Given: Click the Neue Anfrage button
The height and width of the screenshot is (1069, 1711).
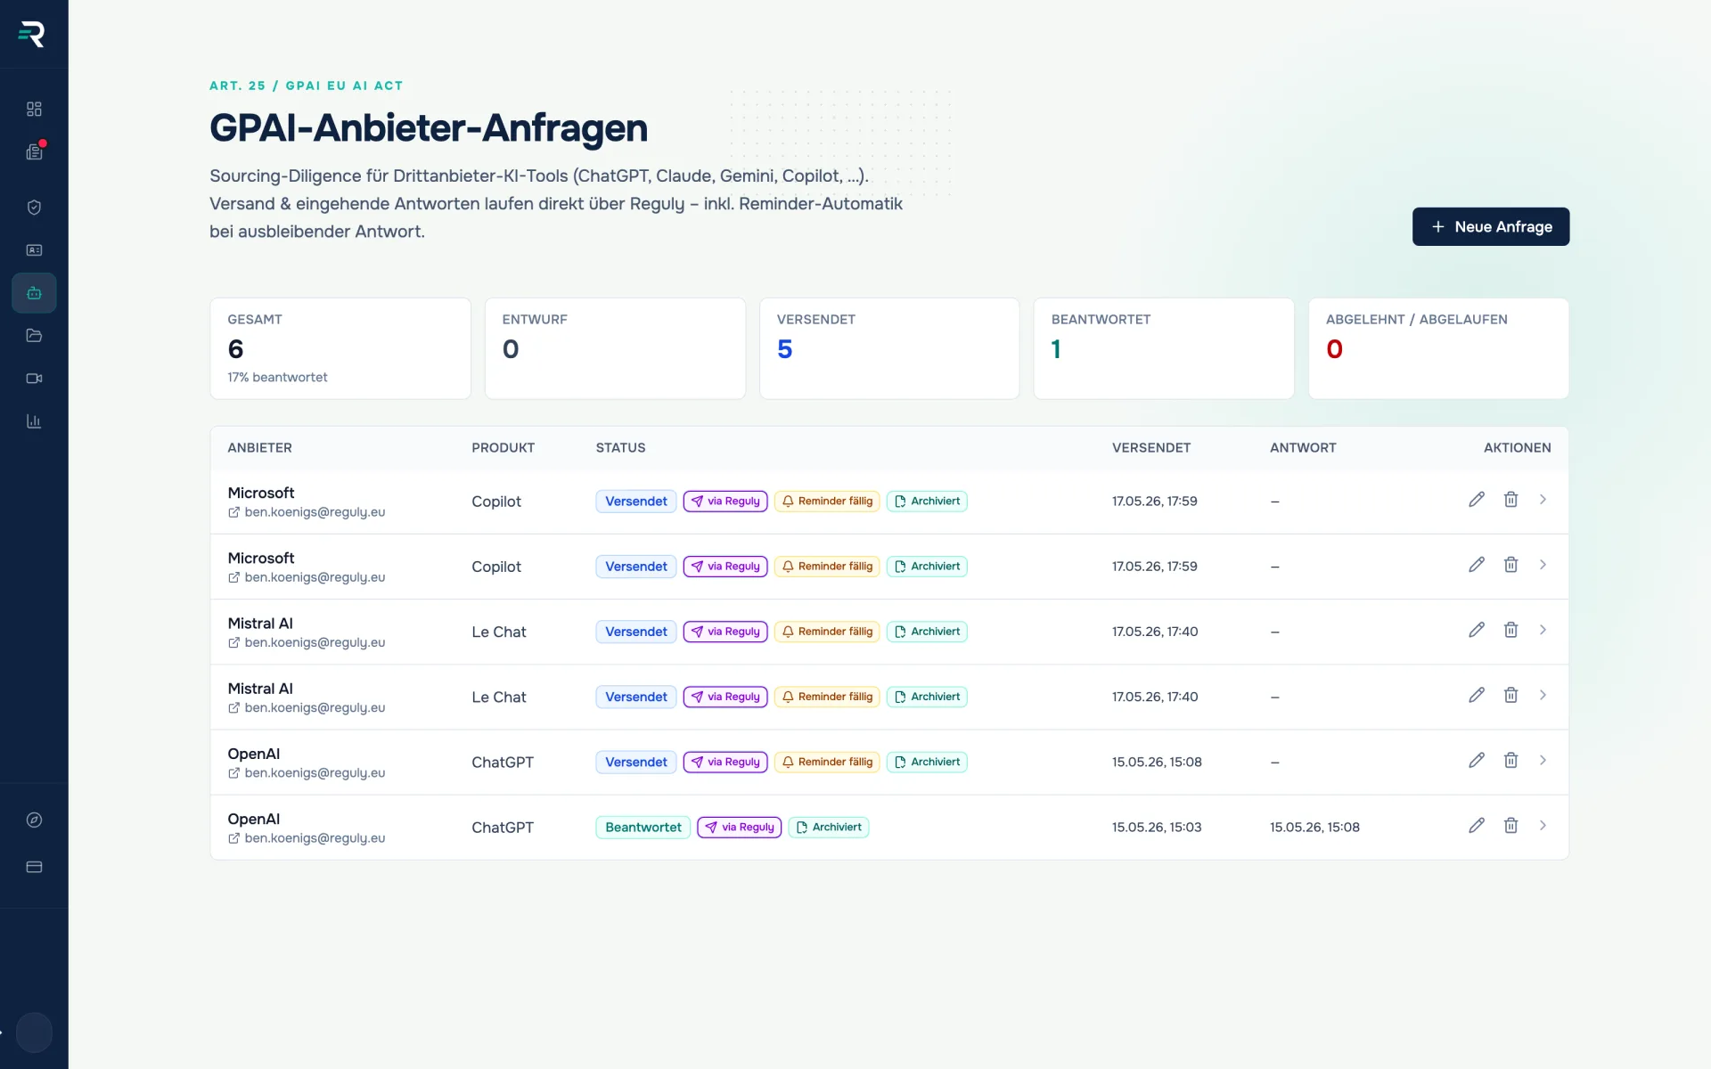Looking at the screenshot, I should 1491,227.
